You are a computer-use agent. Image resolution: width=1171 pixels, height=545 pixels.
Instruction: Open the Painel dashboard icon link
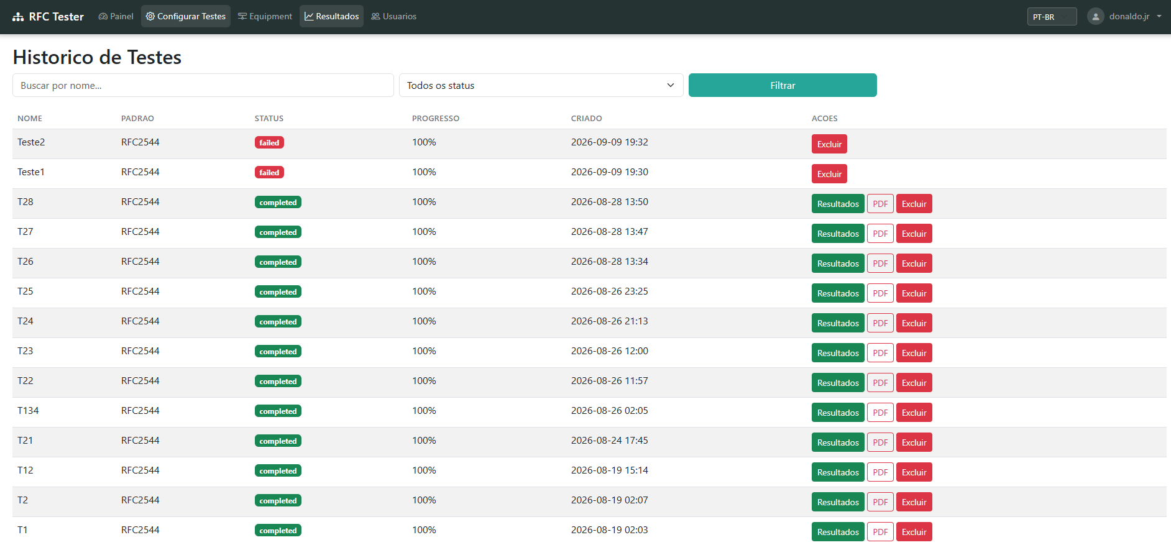coord(103,16)
